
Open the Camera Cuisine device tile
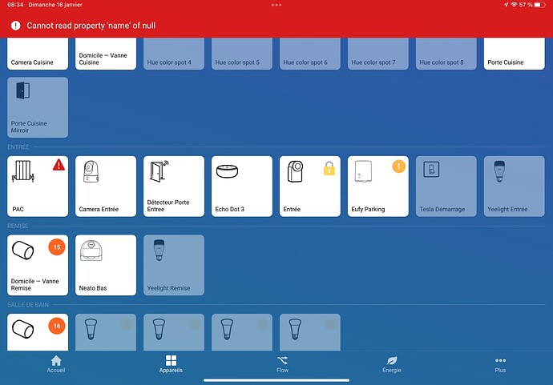click(38, 54)
